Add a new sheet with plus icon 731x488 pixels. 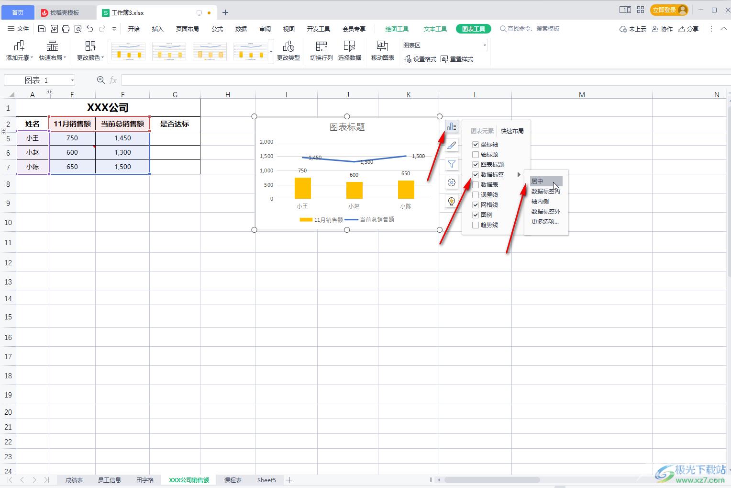(x=289, y=480)
